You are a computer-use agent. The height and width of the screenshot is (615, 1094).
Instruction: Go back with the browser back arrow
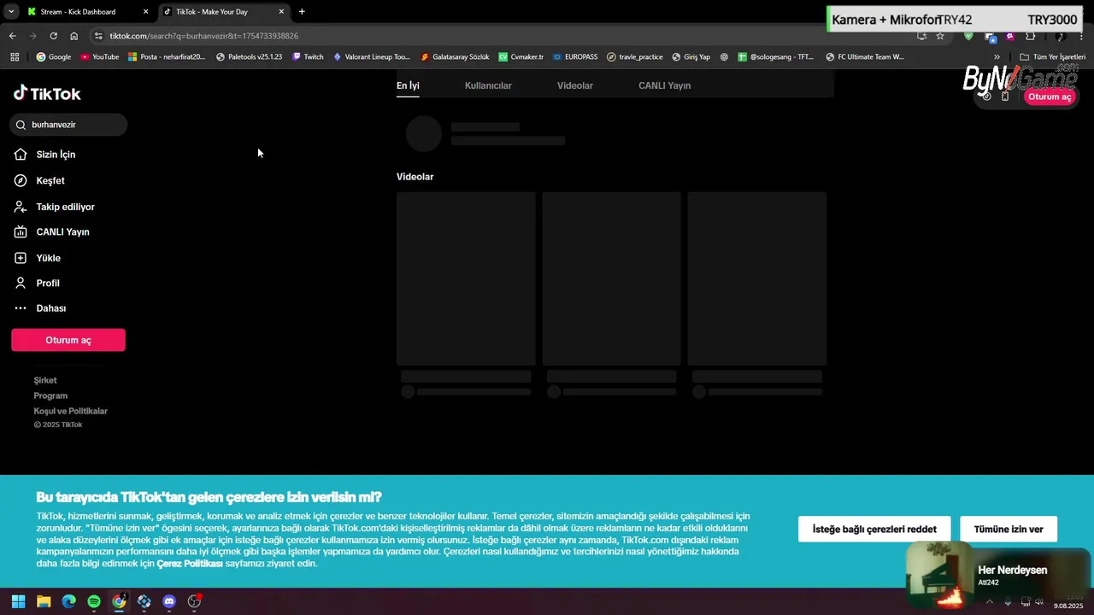coord(12,36)
